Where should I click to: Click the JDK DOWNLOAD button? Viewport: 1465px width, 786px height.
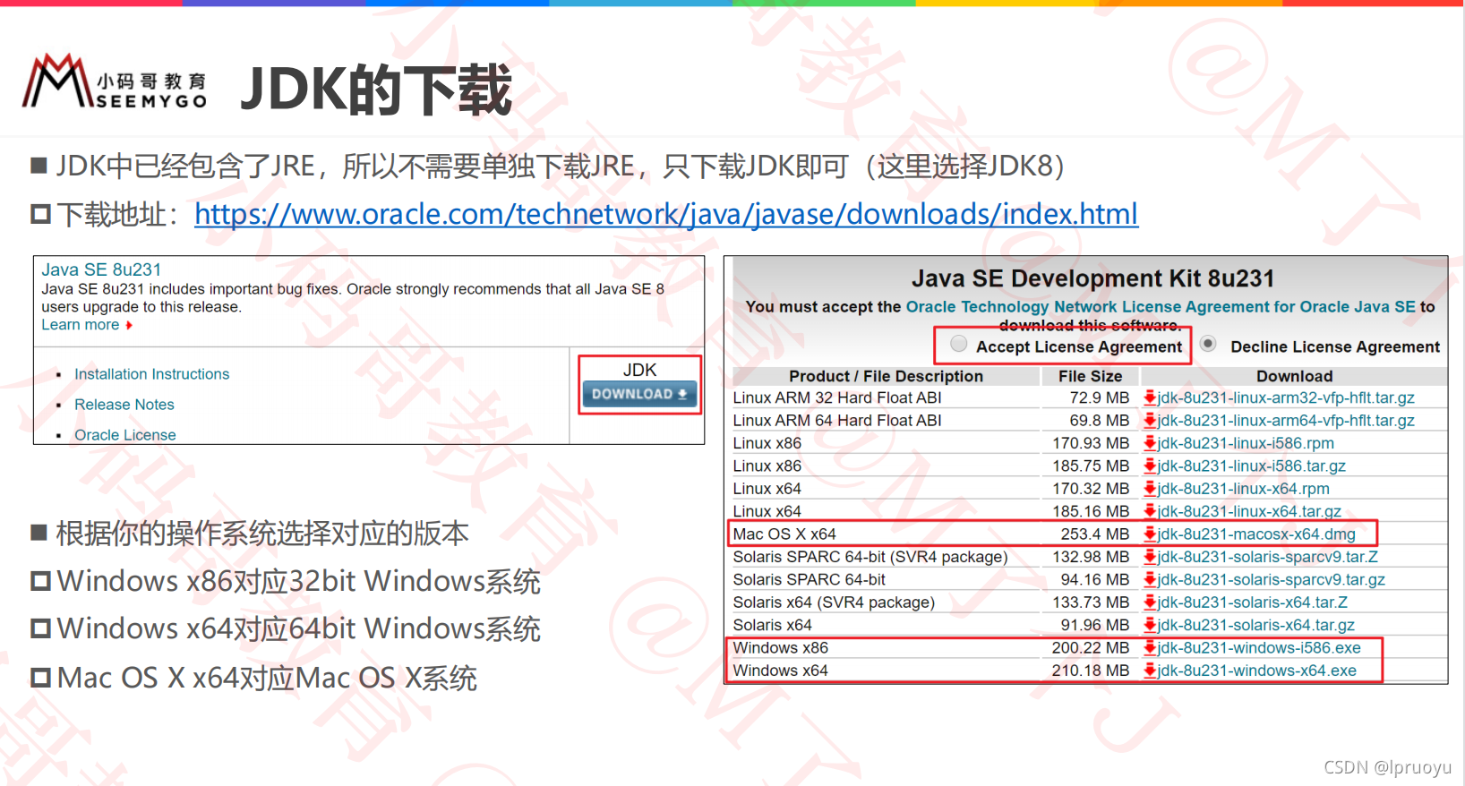click(639, 394)
